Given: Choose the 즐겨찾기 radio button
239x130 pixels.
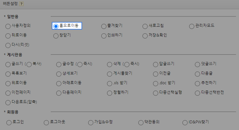Looking at the screenshot, I should point(104,26).
